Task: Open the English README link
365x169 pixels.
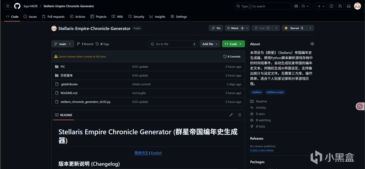Action: (x=156, y=153)
